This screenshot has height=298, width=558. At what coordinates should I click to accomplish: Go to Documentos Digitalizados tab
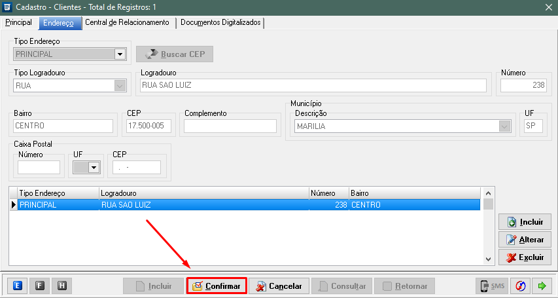pyautogui.click(x=220, y=22)
